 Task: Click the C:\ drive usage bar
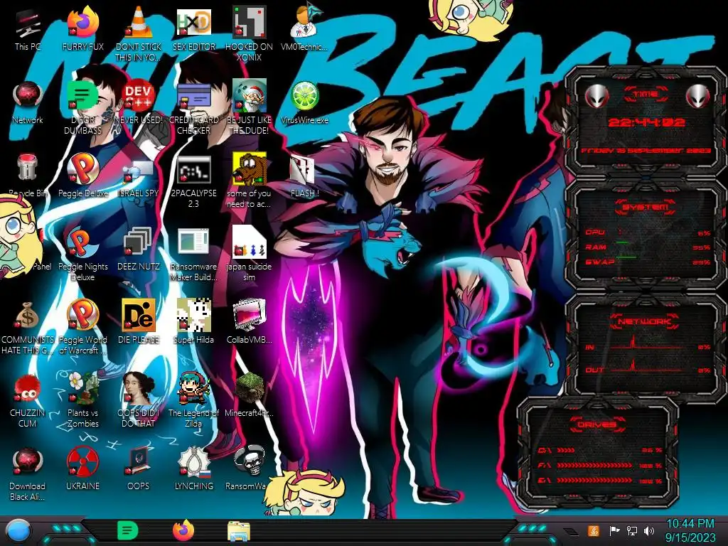tap(565, 450)
